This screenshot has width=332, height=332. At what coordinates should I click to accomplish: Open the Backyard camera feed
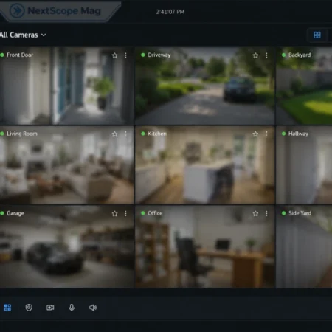(x=304, y=86)
